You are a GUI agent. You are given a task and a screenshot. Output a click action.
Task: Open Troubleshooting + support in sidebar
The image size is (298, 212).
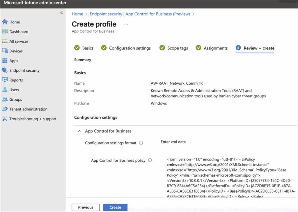point(33,119)
